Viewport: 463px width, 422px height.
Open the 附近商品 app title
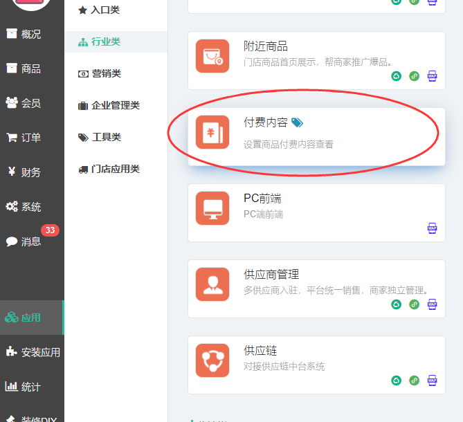[266, 46]
